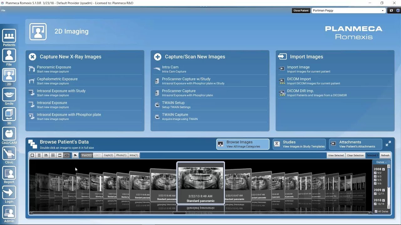Screen dimensions: 401x225
Task: Start Intraoral Exposure with Study
Action: (85, 93)
